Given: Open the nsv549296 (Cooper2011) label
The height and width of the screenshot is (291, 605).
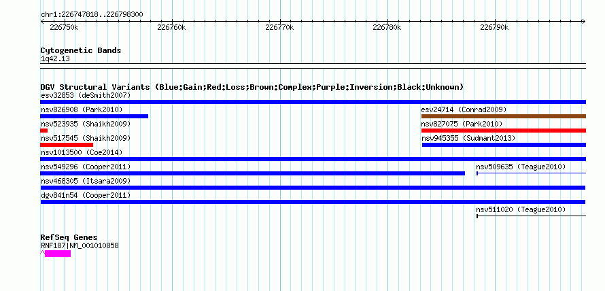Looking at the screenshot, I should (86, 167).
